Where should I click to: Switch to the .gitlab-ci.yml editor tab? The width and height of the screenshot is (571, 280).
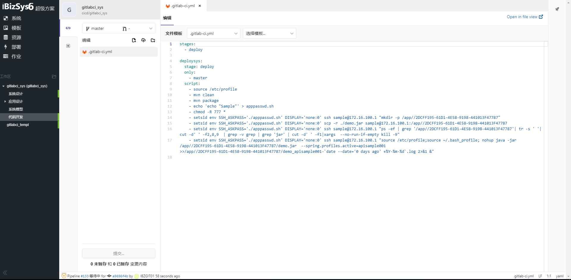tap(183, 6)
